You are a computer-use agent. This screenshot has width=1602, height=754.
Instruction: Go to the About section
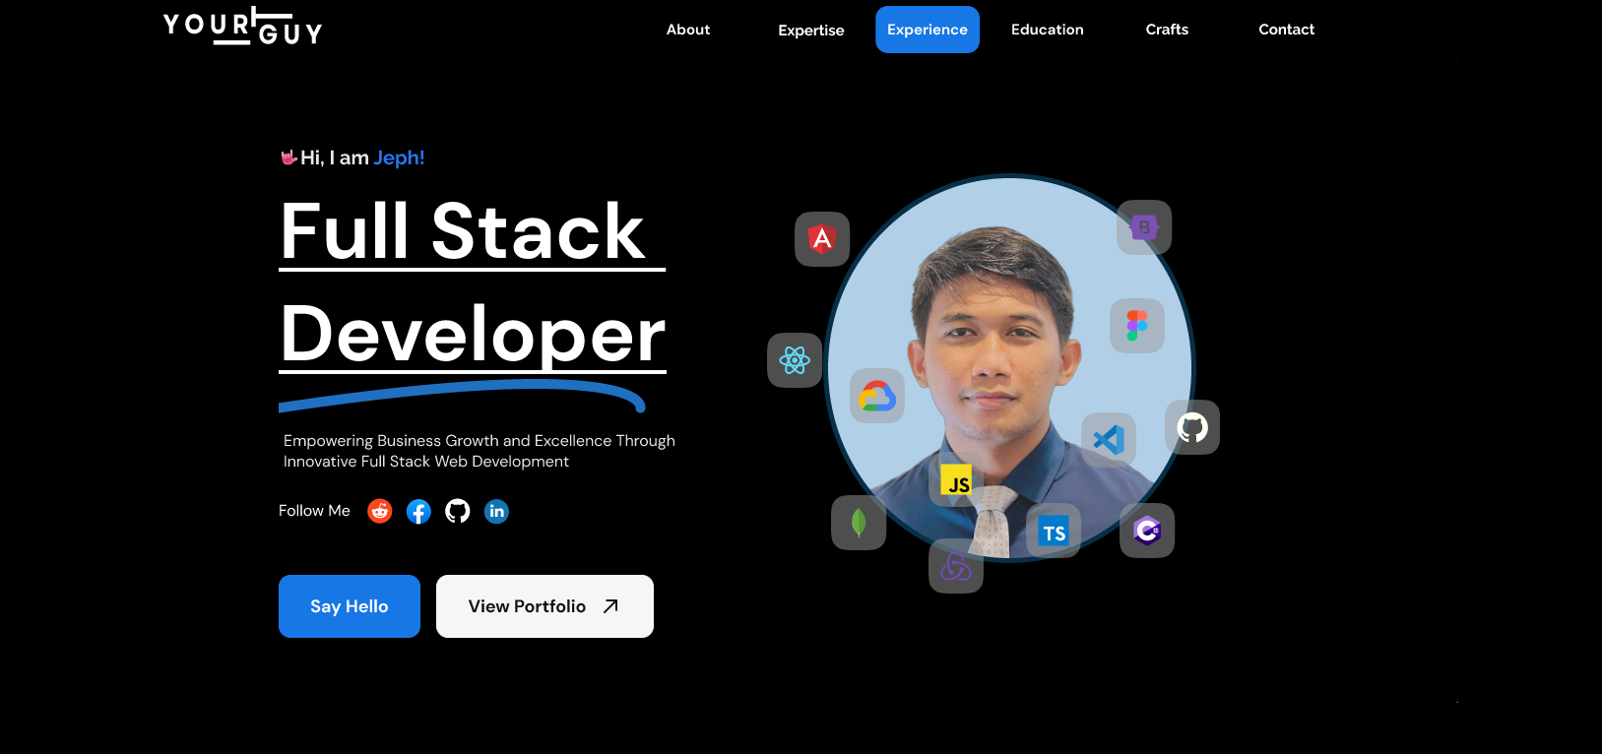[x=688, y=30]
